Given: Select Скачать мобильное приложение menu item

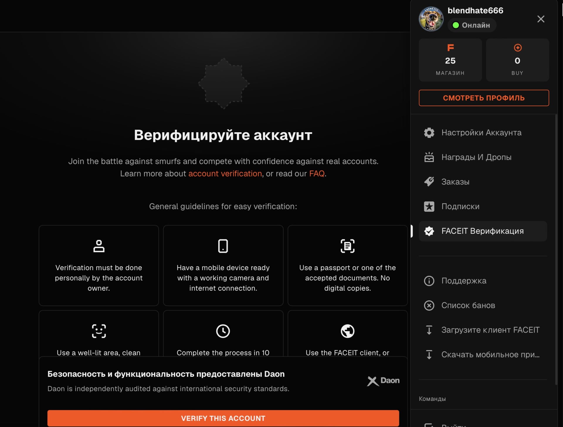Looking at the screenshot, I should coord(483,355).
